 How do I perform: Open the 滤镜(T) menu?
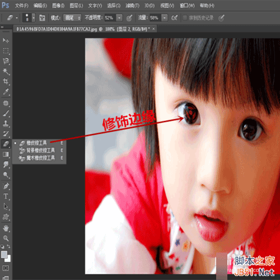(x=132, y=6)
